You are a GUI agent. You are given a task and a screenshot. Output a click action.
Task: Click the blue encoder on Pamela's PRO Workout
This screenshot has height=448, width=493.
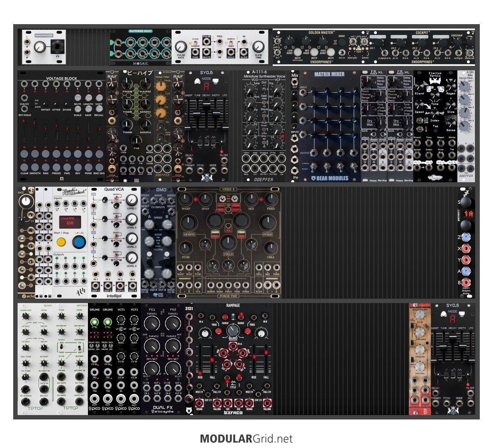pyautogui.click(x=79, y=242)
